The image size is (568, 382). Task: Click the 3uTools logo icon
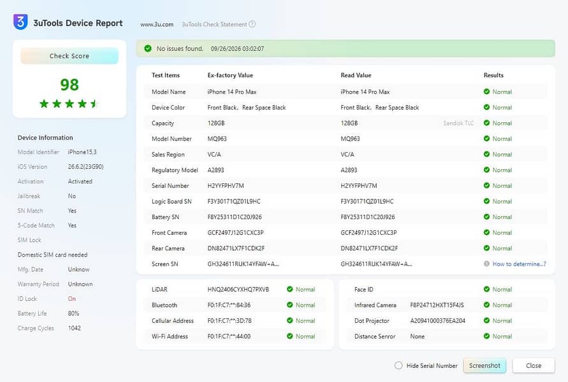pos(20,22)
